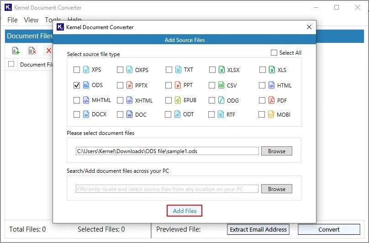Click the 'Previewed File:' status label
This screenshot has height=243, width=369.
tap(179, 229)
